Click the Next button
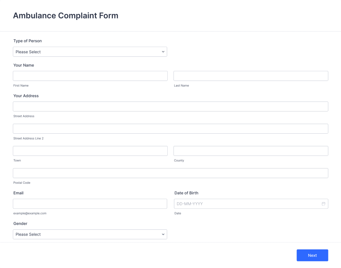This screenshot has height=268, width=341. click(312, 255)
